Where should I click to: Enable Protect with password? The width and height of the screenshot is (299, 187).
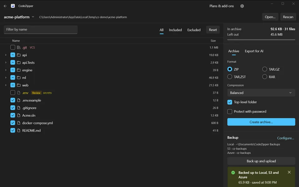click(x=230, y=112)
